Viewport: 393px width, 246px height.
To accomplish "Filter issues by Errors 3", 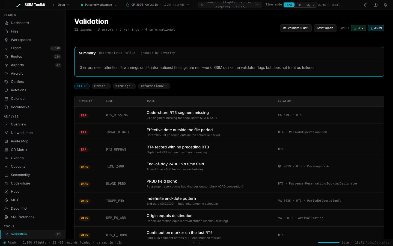I will (x=101, y=86).
